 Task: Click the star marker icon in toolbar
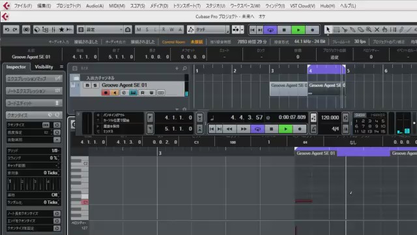point(61,29)
